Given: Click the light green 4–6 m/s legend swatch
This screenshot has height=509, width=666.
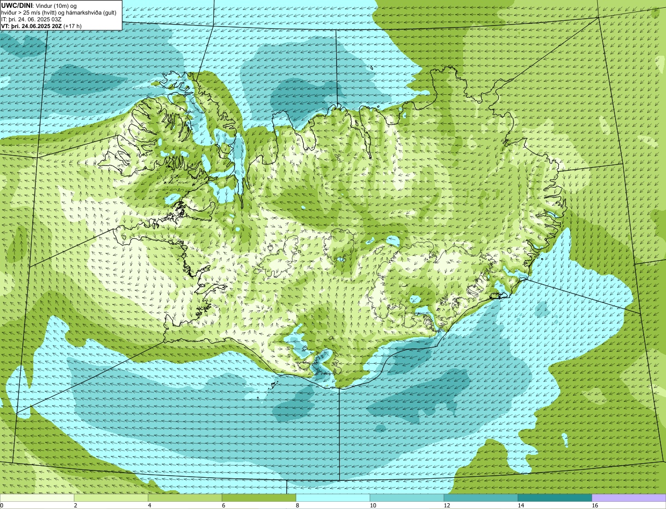Looking at the screenshot, I should pyautogui.click(x=185, y=498).
